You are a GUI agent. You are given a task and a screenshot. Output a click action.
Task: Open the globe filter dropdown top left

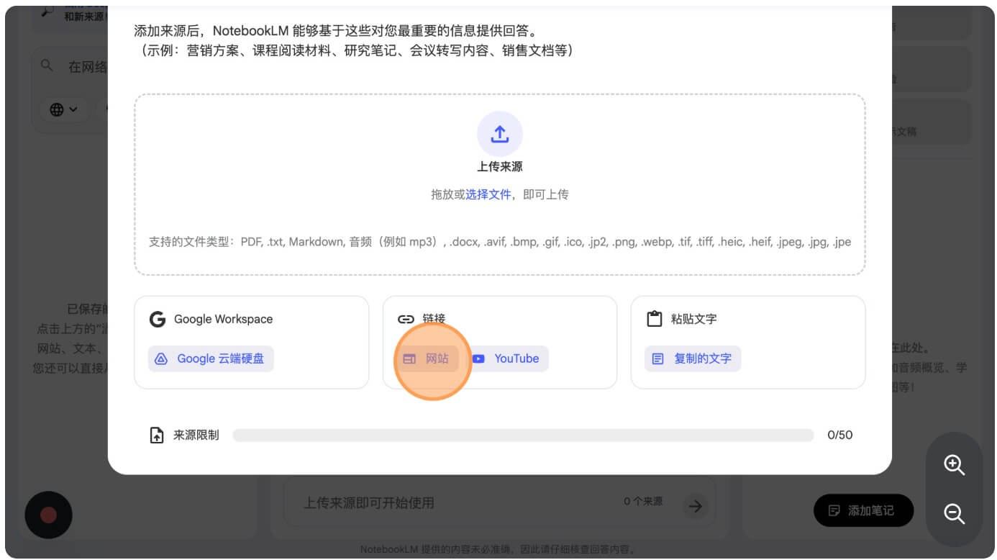point(63,109)
